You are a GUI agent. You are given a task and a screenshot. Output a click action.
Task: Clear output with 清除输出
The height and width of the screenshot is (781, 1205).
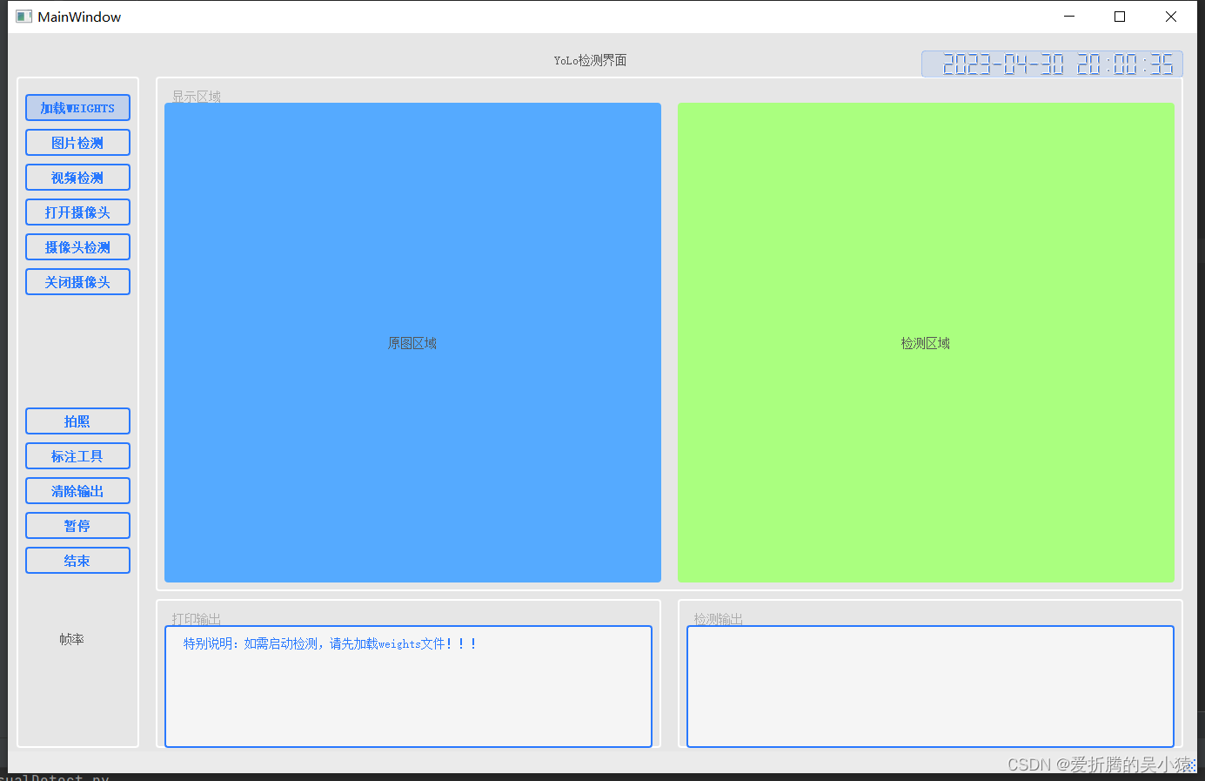pyautogui.click(x=77, y=491)
